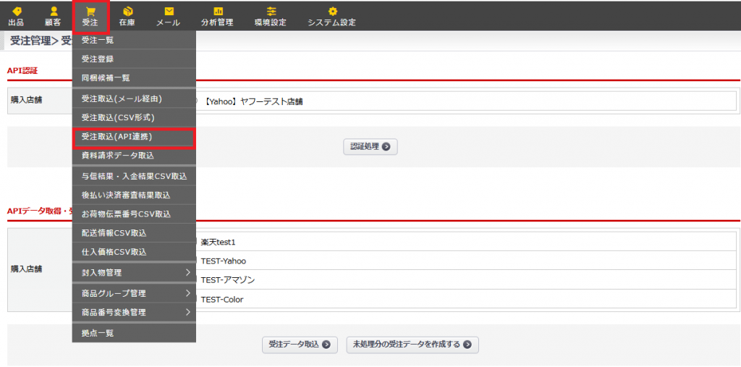
Task: Select 受注取込(API連携) from the menu
Action: (134, 136)
